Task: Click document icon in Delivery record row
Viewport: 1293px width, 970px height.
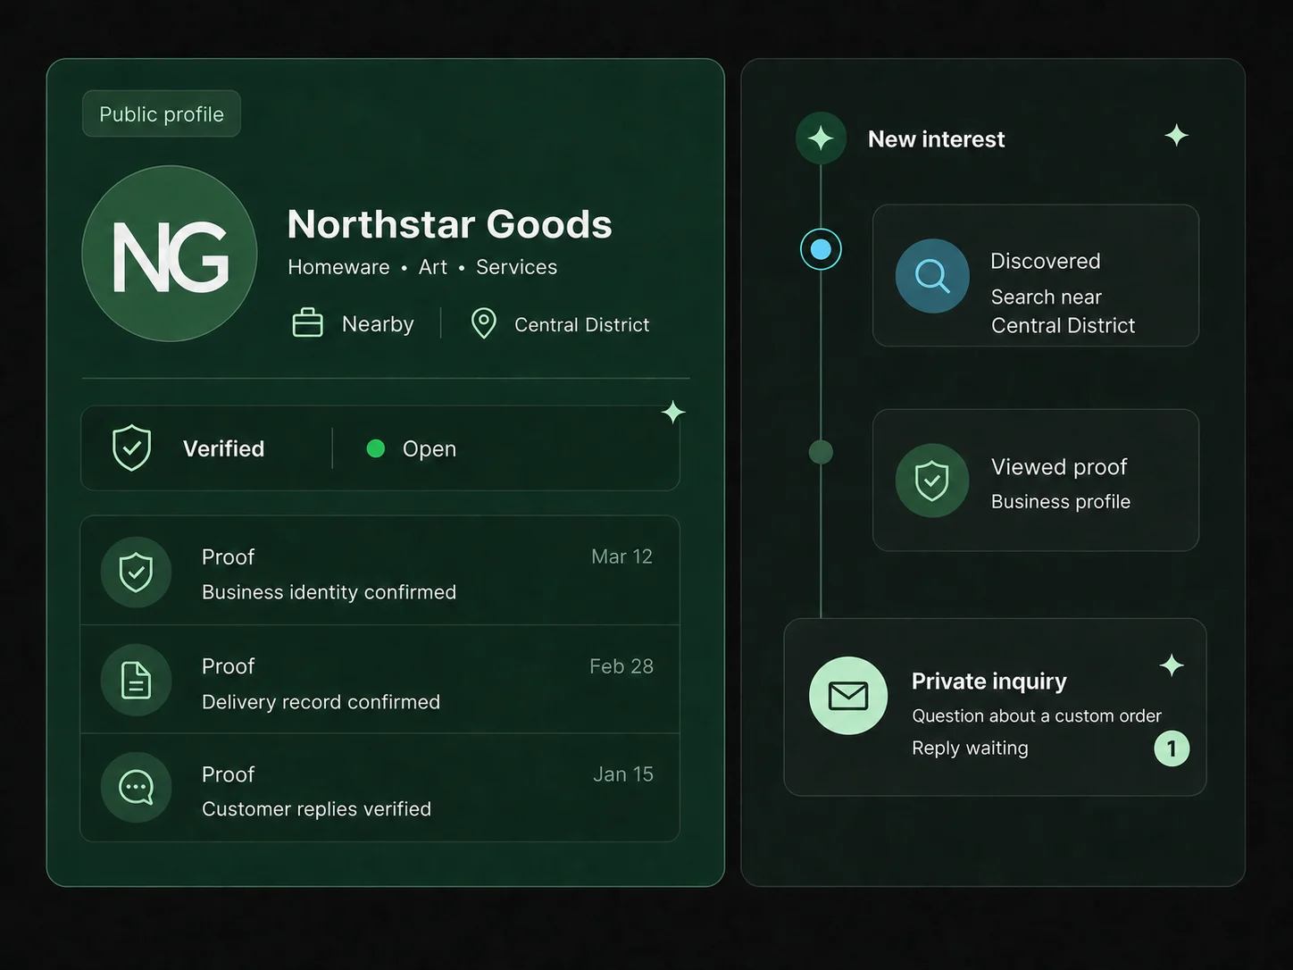Action: [x=136, y=681]
